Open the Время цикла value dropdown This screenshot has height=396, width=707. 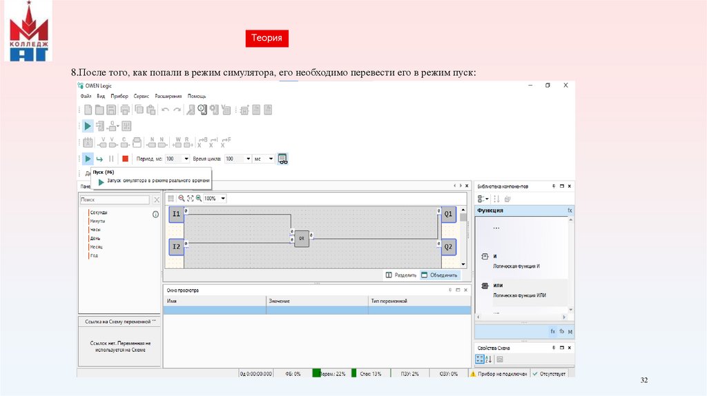248,159
